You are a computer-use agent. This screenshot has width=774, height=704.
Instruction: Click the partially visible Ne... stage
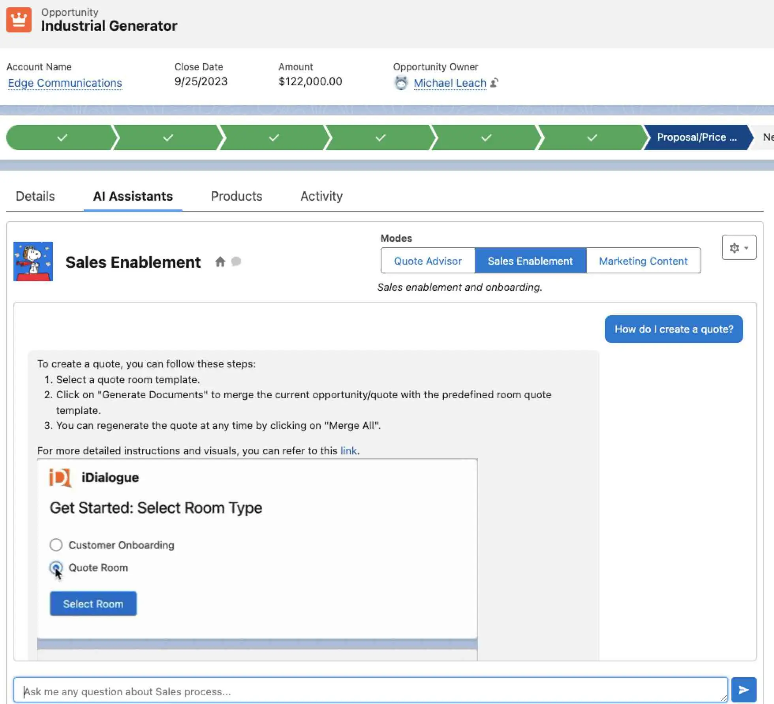pos(764,137)
